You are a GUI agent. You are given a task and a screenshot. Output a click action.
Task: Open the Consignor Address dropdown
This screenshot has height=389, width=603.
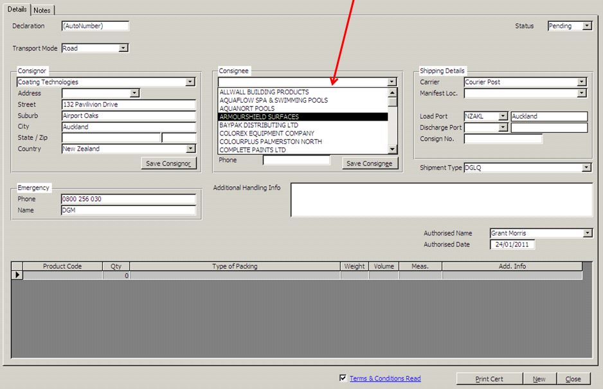click(134, 93)
